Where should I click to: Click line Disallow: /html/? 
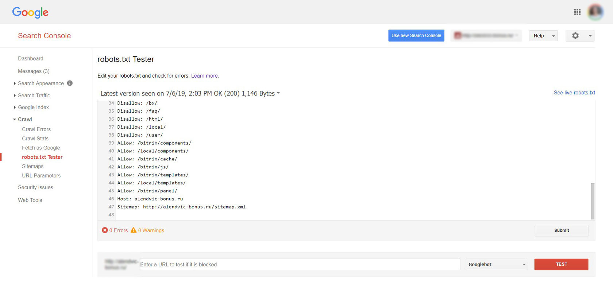(140, 119)
